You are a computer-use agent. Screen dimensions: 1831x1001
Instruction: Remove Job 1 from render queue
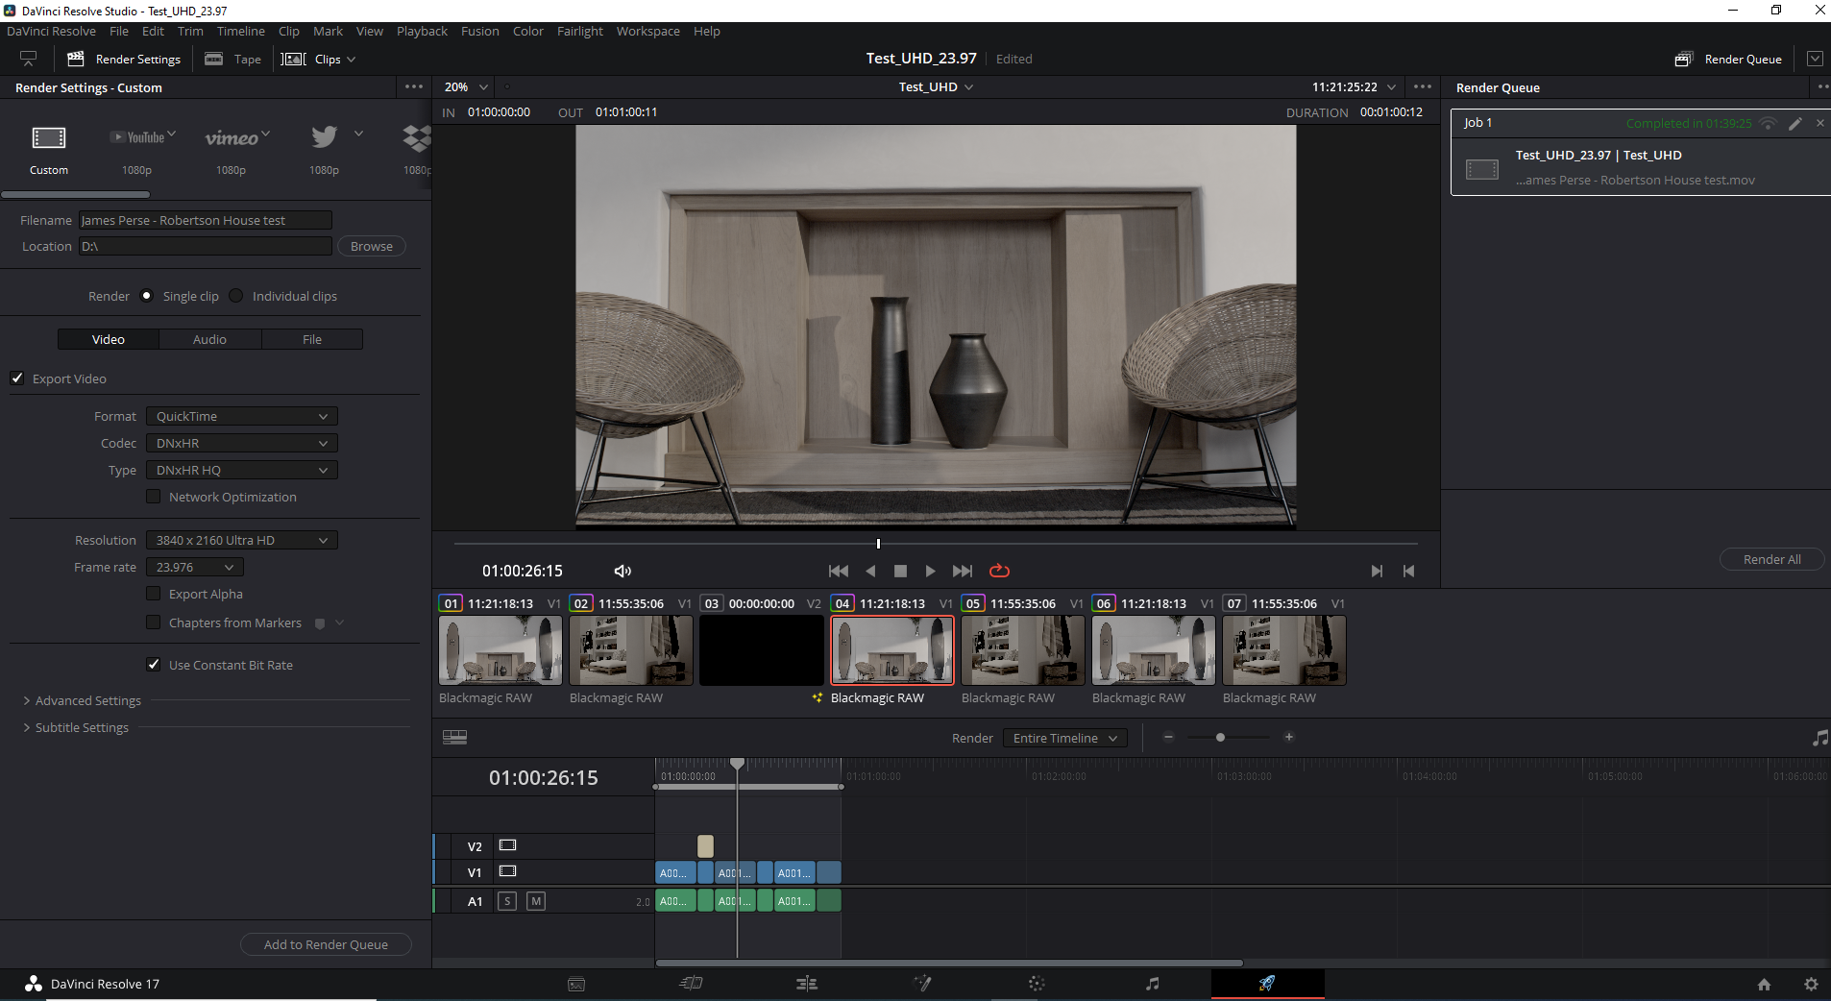point(1819,123)
